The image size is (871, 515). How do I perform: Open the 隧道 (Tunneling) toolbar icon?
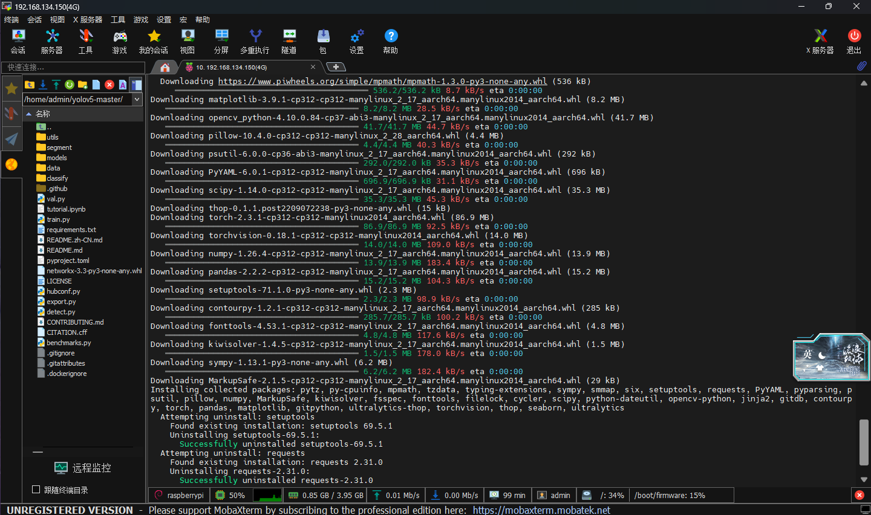point(289,42)
